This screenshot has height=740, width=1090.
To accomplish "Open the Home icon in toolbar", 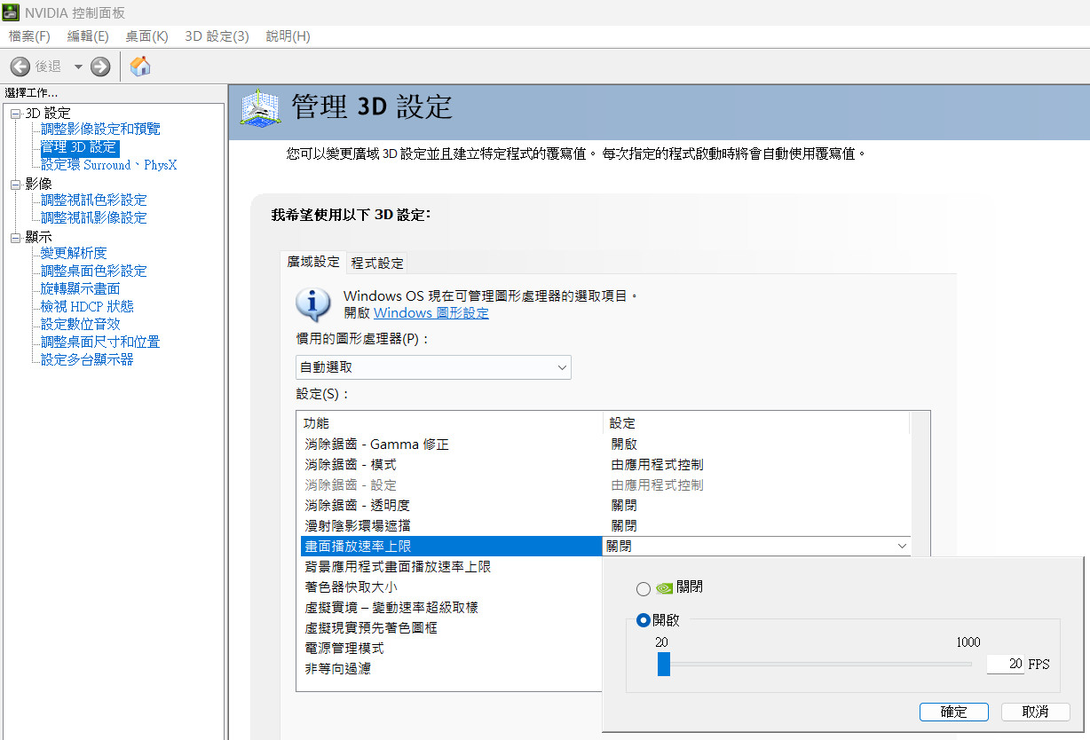I will pos(140,66).
